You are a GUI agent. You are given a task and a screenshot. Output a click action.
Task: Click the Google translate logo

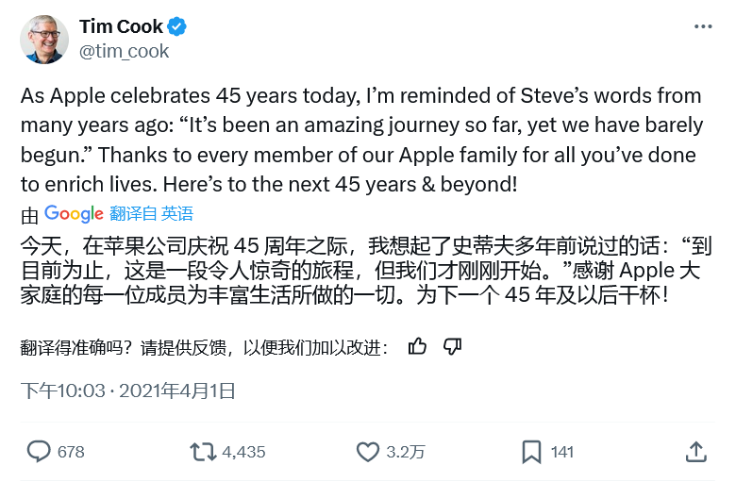(x=74, y=213)
